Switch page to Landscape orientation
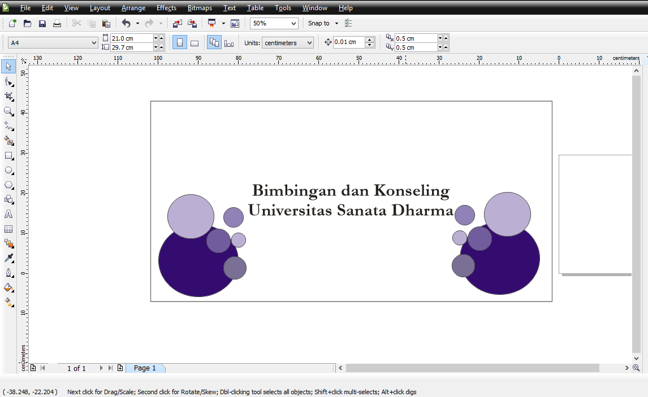This screenshot has height=397, width=648. [194, 43]
